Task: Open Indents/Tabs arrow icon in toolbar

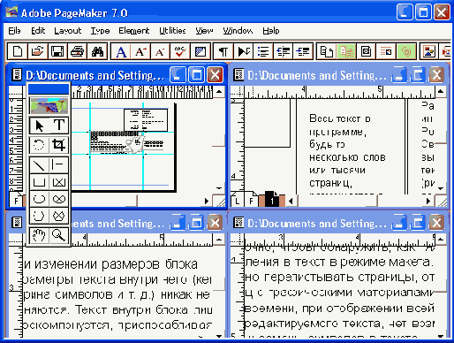Action: [244, 51]
